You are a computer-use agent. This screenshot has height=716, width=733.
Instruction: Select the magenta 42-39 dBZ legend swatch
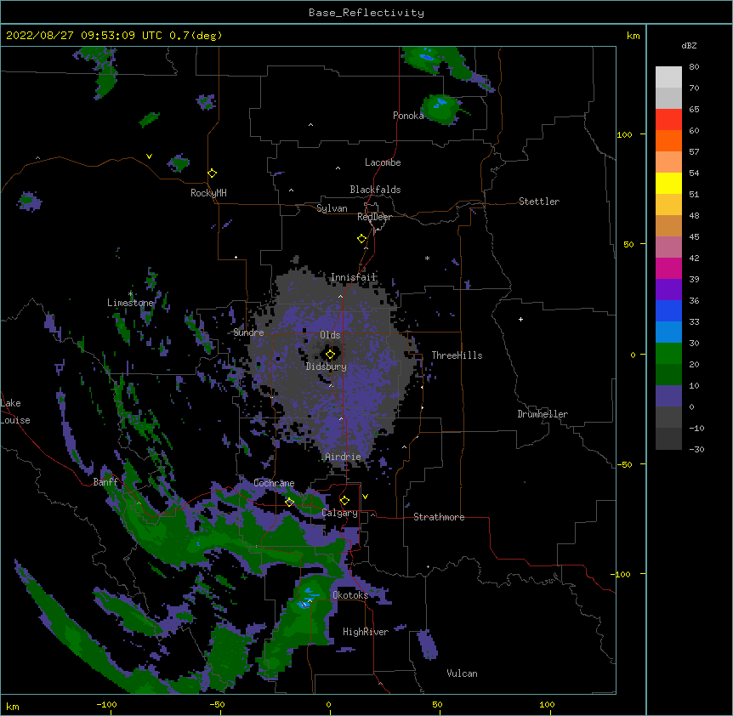tap(668, 268)
